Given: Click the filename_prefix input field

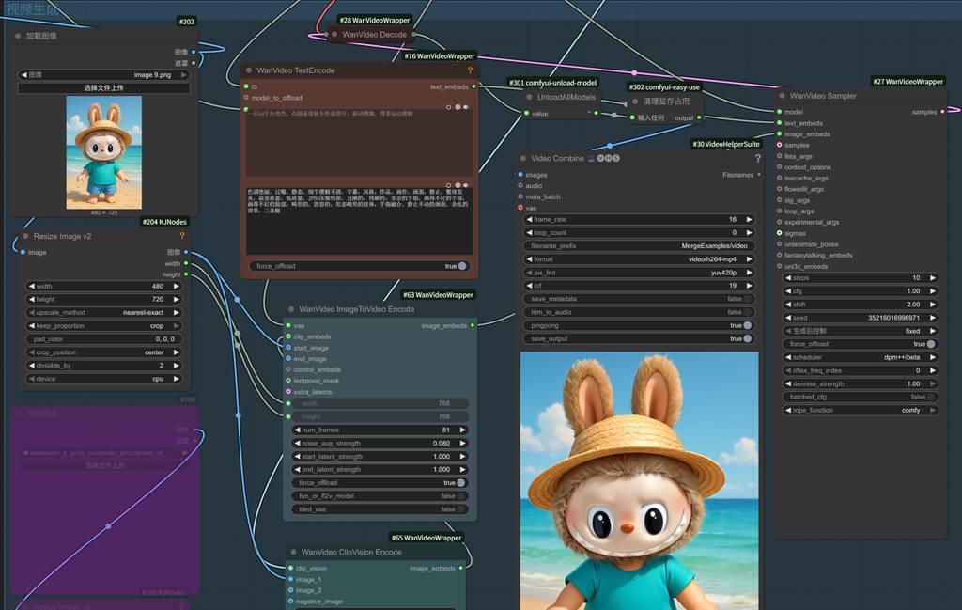Looking at the screenshot, I should tap(639, 246).
